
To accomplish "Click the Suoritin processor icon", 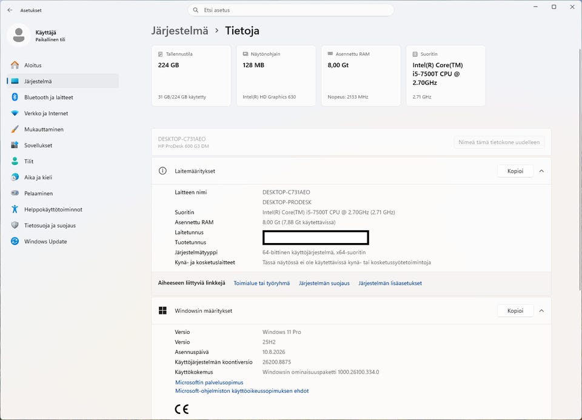I will [415, 54].
